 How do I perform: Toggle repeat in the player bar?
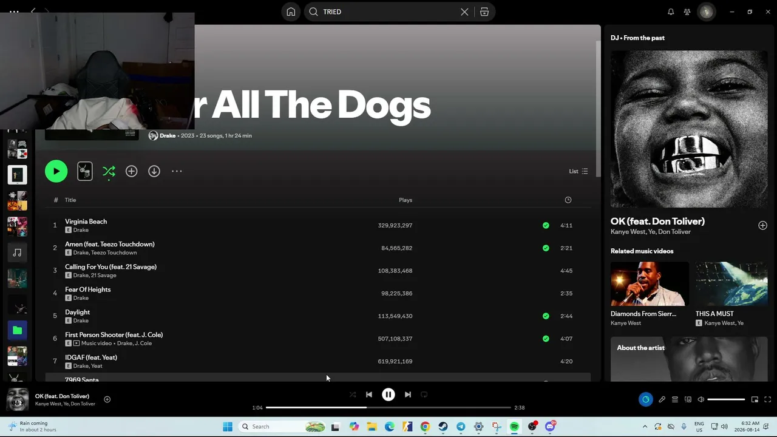[x=424, y=395]
